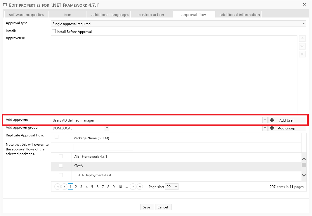Jump to last page of package list
The height and width of the screenshot is (216, 312).
140,187
